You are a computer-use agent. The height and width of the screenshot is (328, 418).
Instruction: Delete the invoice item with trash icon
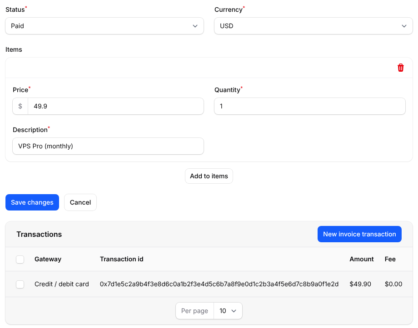tap(400, 68)
